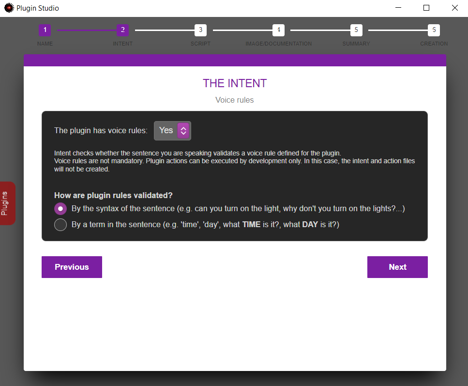
Task: Click the CREATION step label
Action: (x=434, y=44)
